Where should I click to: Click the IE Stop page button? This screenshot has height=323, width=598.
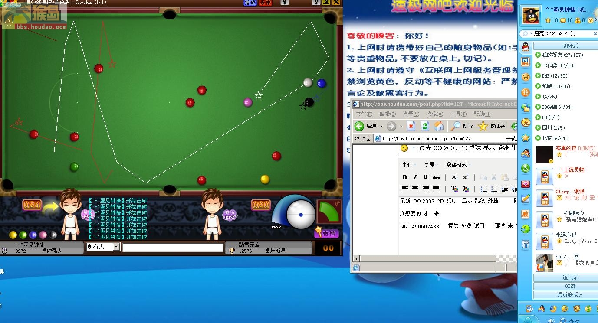(x=411, y=126)
